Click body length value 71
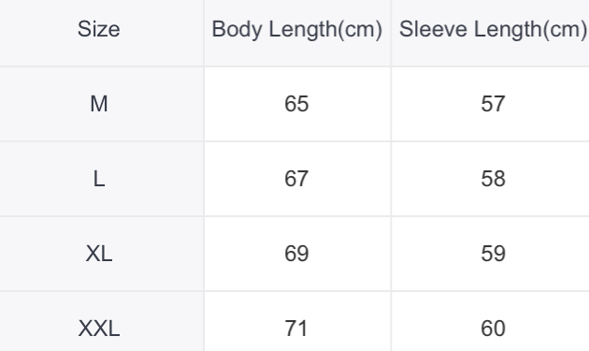This screenshot has height=351, width=589. (296, 329)
